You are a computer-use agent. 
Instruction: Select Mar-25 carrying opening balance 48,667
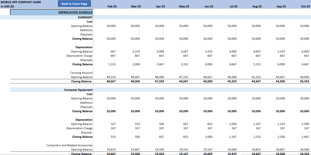pyautogui.click(x=135, y=77)
